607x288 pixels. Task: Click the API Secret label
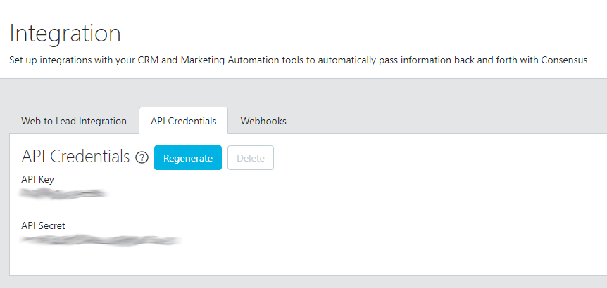(x=43, y=225)
